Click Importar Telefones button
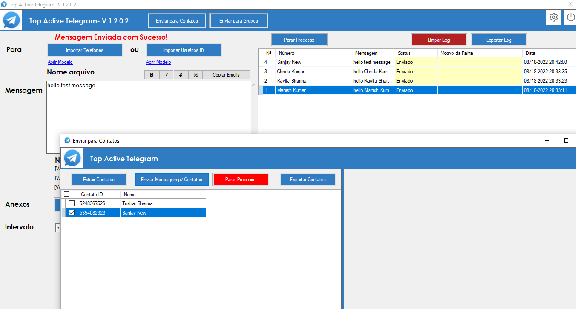Viewport: 576px width, 309px height. 85,50
